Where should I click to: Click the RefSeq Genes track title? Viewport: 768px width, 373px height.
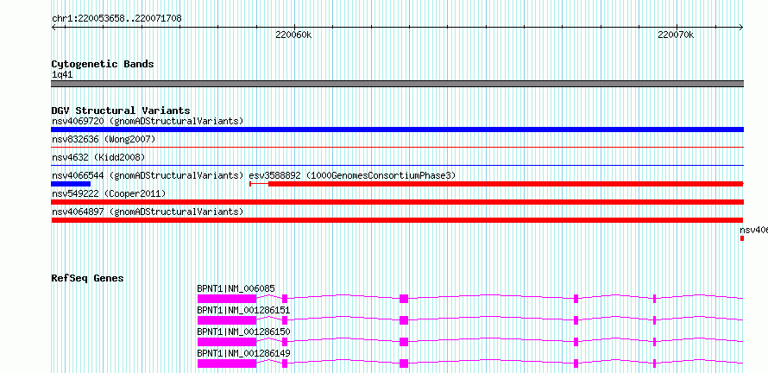pyautogui.click(x=87, y=278)
